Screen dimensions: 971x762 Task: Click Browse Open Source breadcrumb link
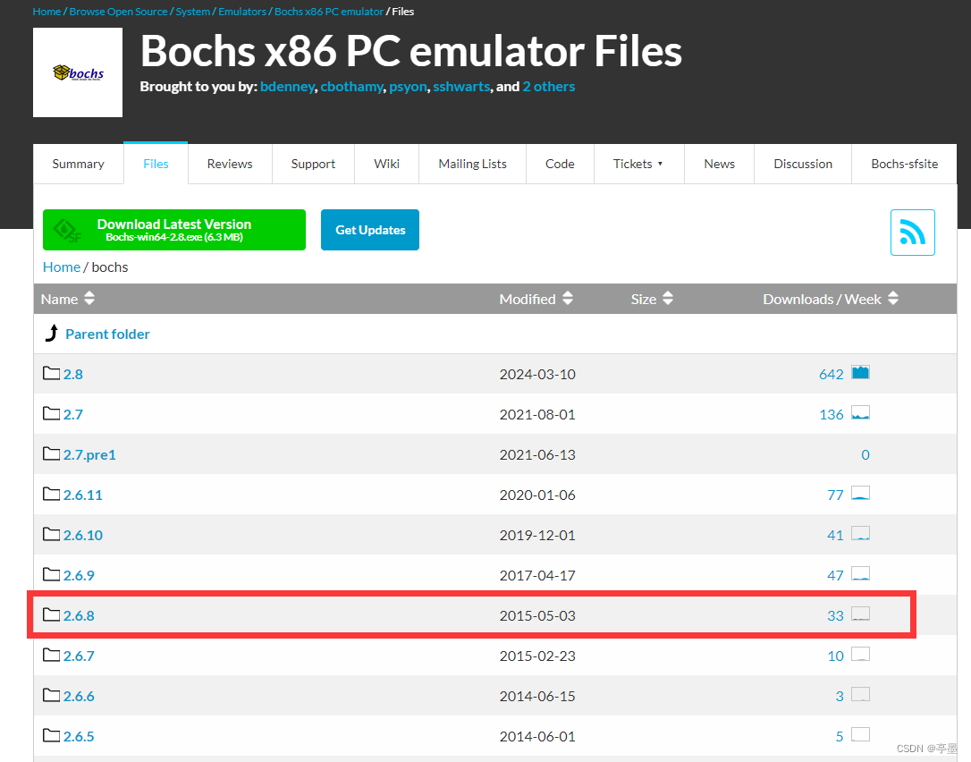pyautogui.click(x=118, y=11)
